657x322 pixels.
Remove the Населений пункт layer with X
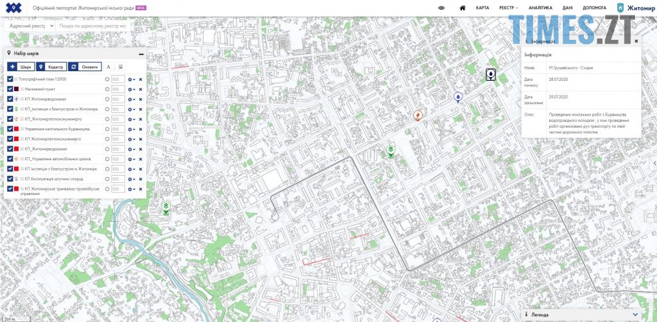140,89
